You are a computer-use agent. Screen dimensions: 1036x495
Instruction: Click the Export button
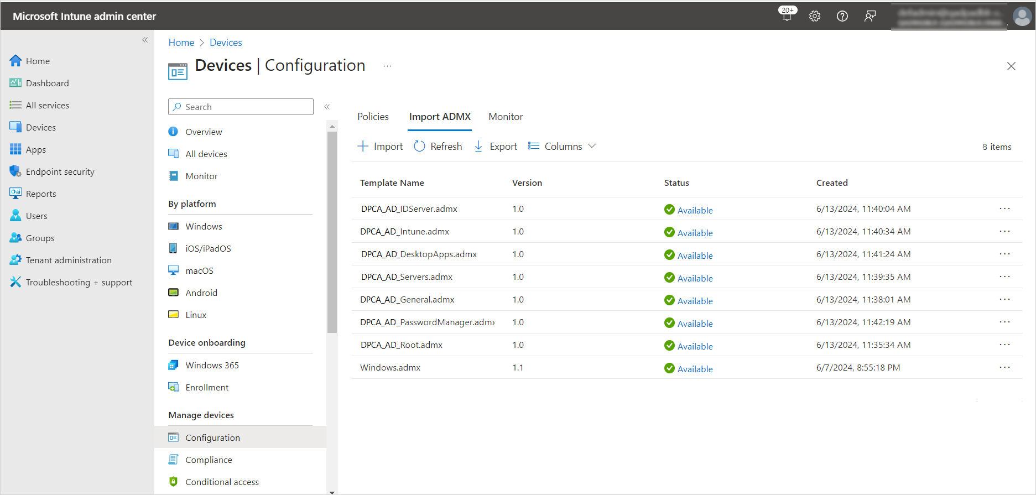click(496, 147)
